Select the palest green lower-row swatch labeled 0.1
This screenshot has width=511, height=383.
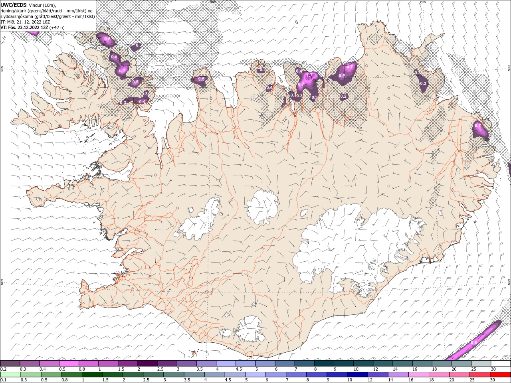pyautogui.click(x=11, y=375)
